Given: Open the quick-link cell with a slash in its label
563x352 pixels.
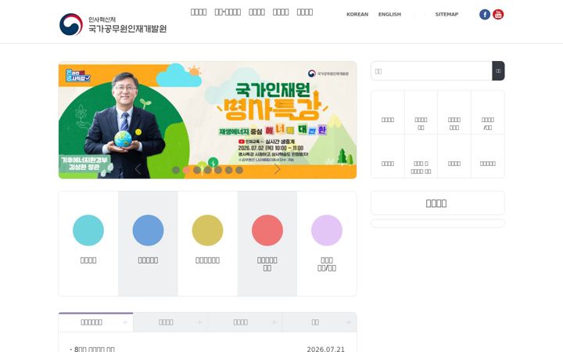Looking at the screenshot, I should pyautogui.click(x=488, y=113).
